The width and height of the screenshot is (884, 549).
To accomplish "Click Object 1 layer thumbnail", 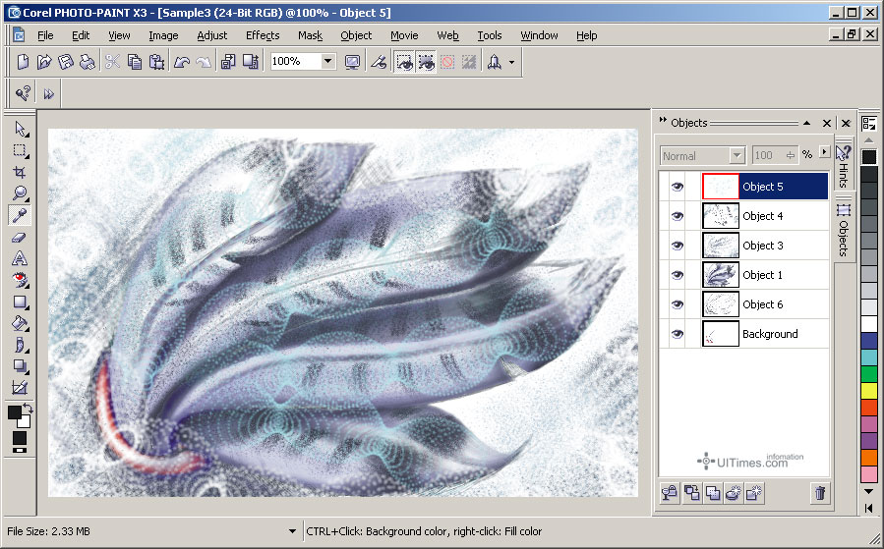I will 720,275.
